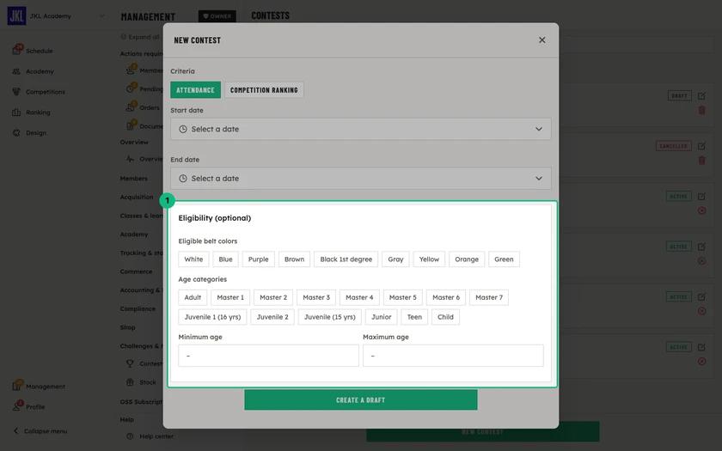
Task: Click the End date clock icon
Action: (183, 178)
